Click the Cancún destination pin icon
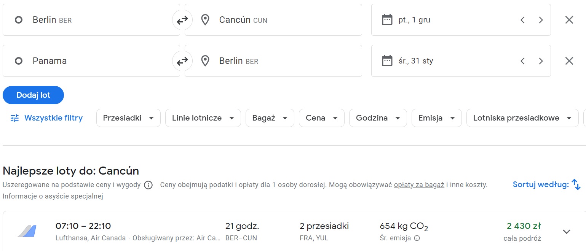Screen dimensions: 586x251 (x=205, y=20)
